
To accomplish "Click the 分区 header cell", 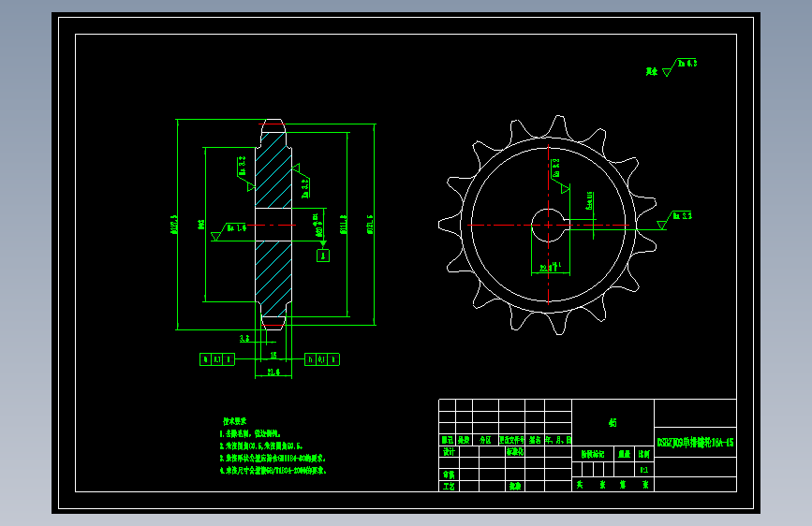I will pyautogui.click(x=485, y=440).
